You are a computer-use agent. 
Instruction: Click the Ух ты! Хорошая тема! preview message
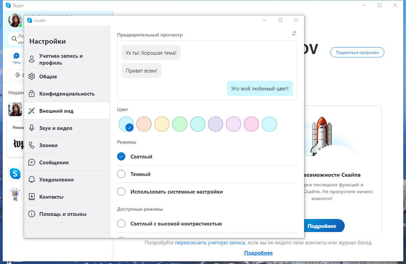pyautogui.click(x=151, y=53)
